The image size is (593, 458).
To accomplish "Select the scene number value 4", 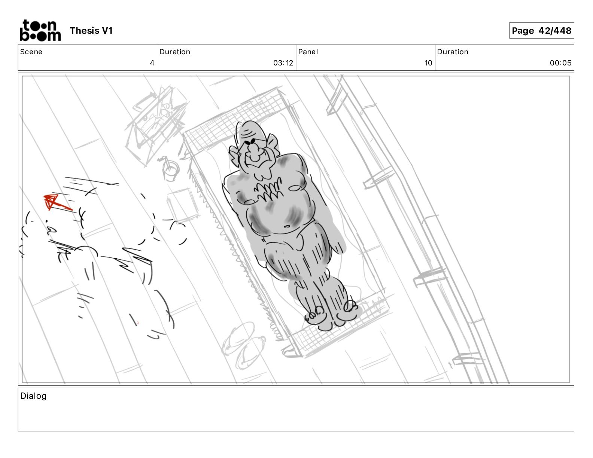I will [x=152, y=63].
